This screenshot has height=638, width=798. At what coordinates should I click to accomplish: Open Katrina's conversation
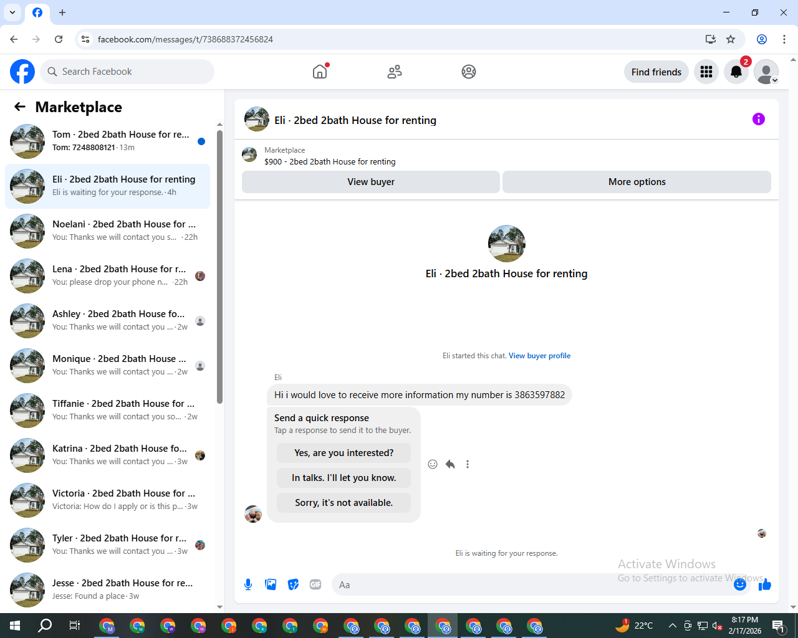pos(107,455)
